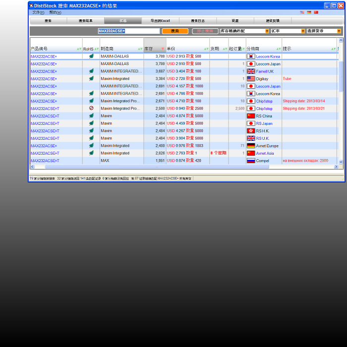Select the Compel distributor cell
347x347 pixels.
tap(264, 161)
